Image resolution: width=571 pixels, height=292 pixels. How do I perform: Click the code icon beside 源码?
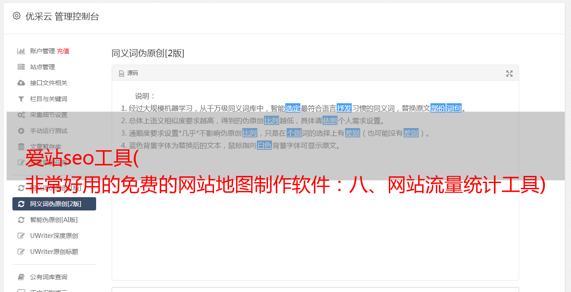121,74
